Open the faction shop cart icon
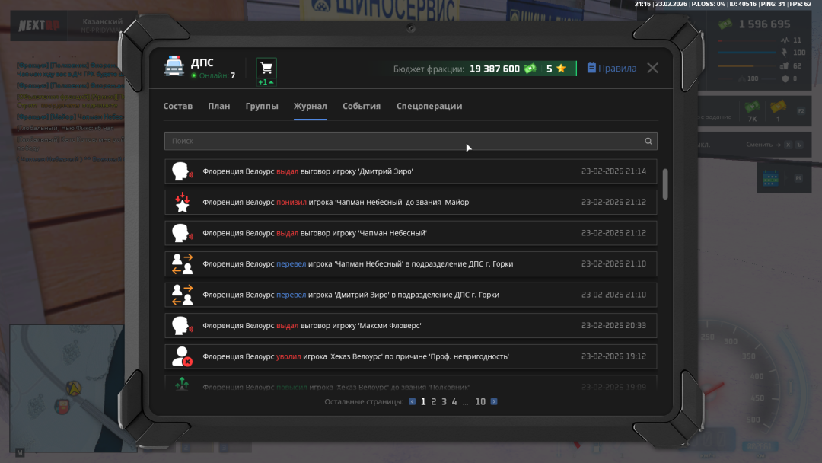Screen dimensions: 822x463 point(266,68)
